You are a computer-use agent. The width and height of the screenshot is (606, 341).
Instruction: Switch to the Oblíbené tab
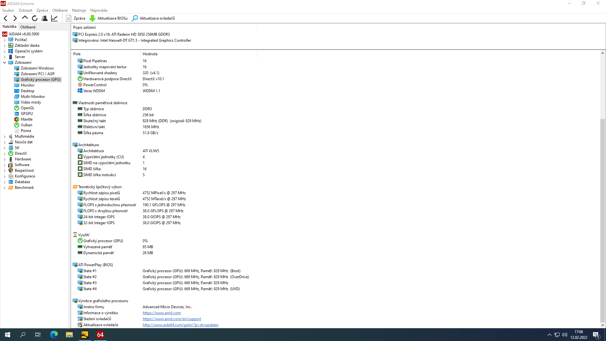pos(28,27)
